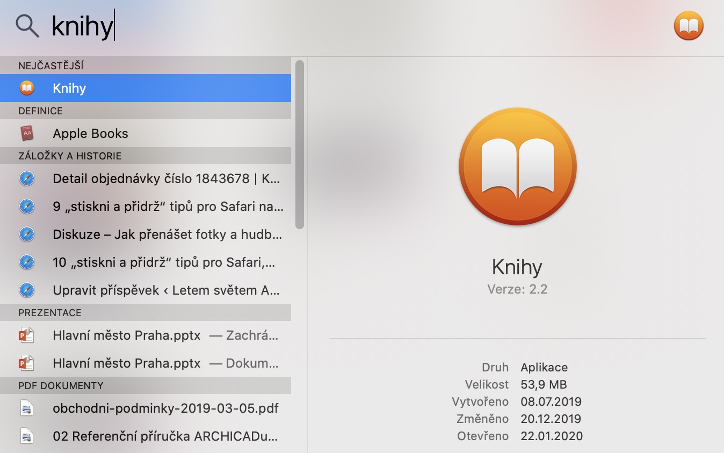Click the Safari icon beside Upravit příspěvek
This screenshot has height=453, width=724.
click(27, 290)
